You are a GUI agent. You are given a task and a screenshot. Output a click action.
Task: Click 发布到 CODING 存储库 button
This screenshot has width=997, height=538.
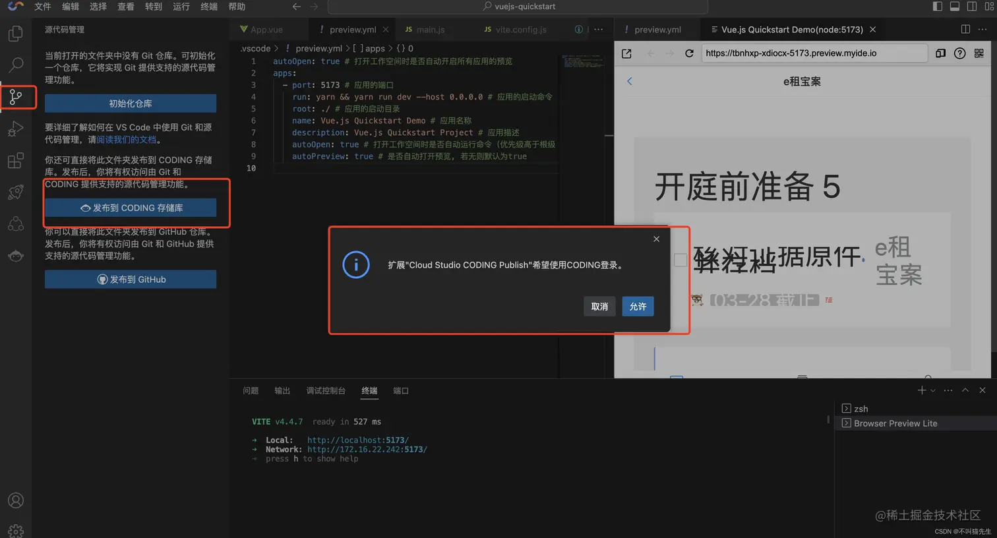coord(131,208)
